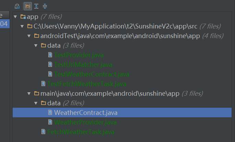235x142 pixels.
Task: Collapse the data folder under androidTest
Action: (x=36, y=46)
